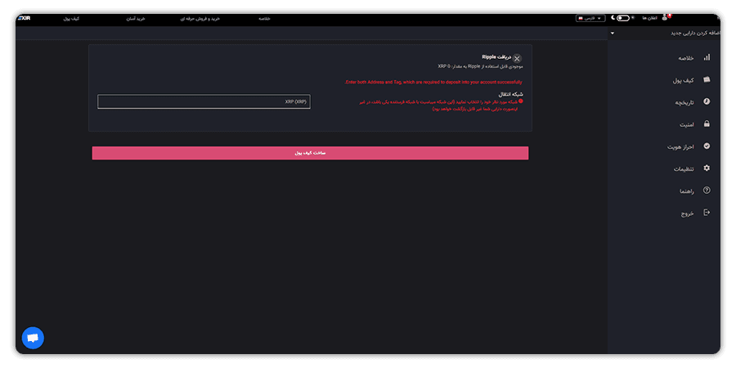Select امنیت in the sidebar
This screenshot has height=368, width=736.
pos(687,125)
